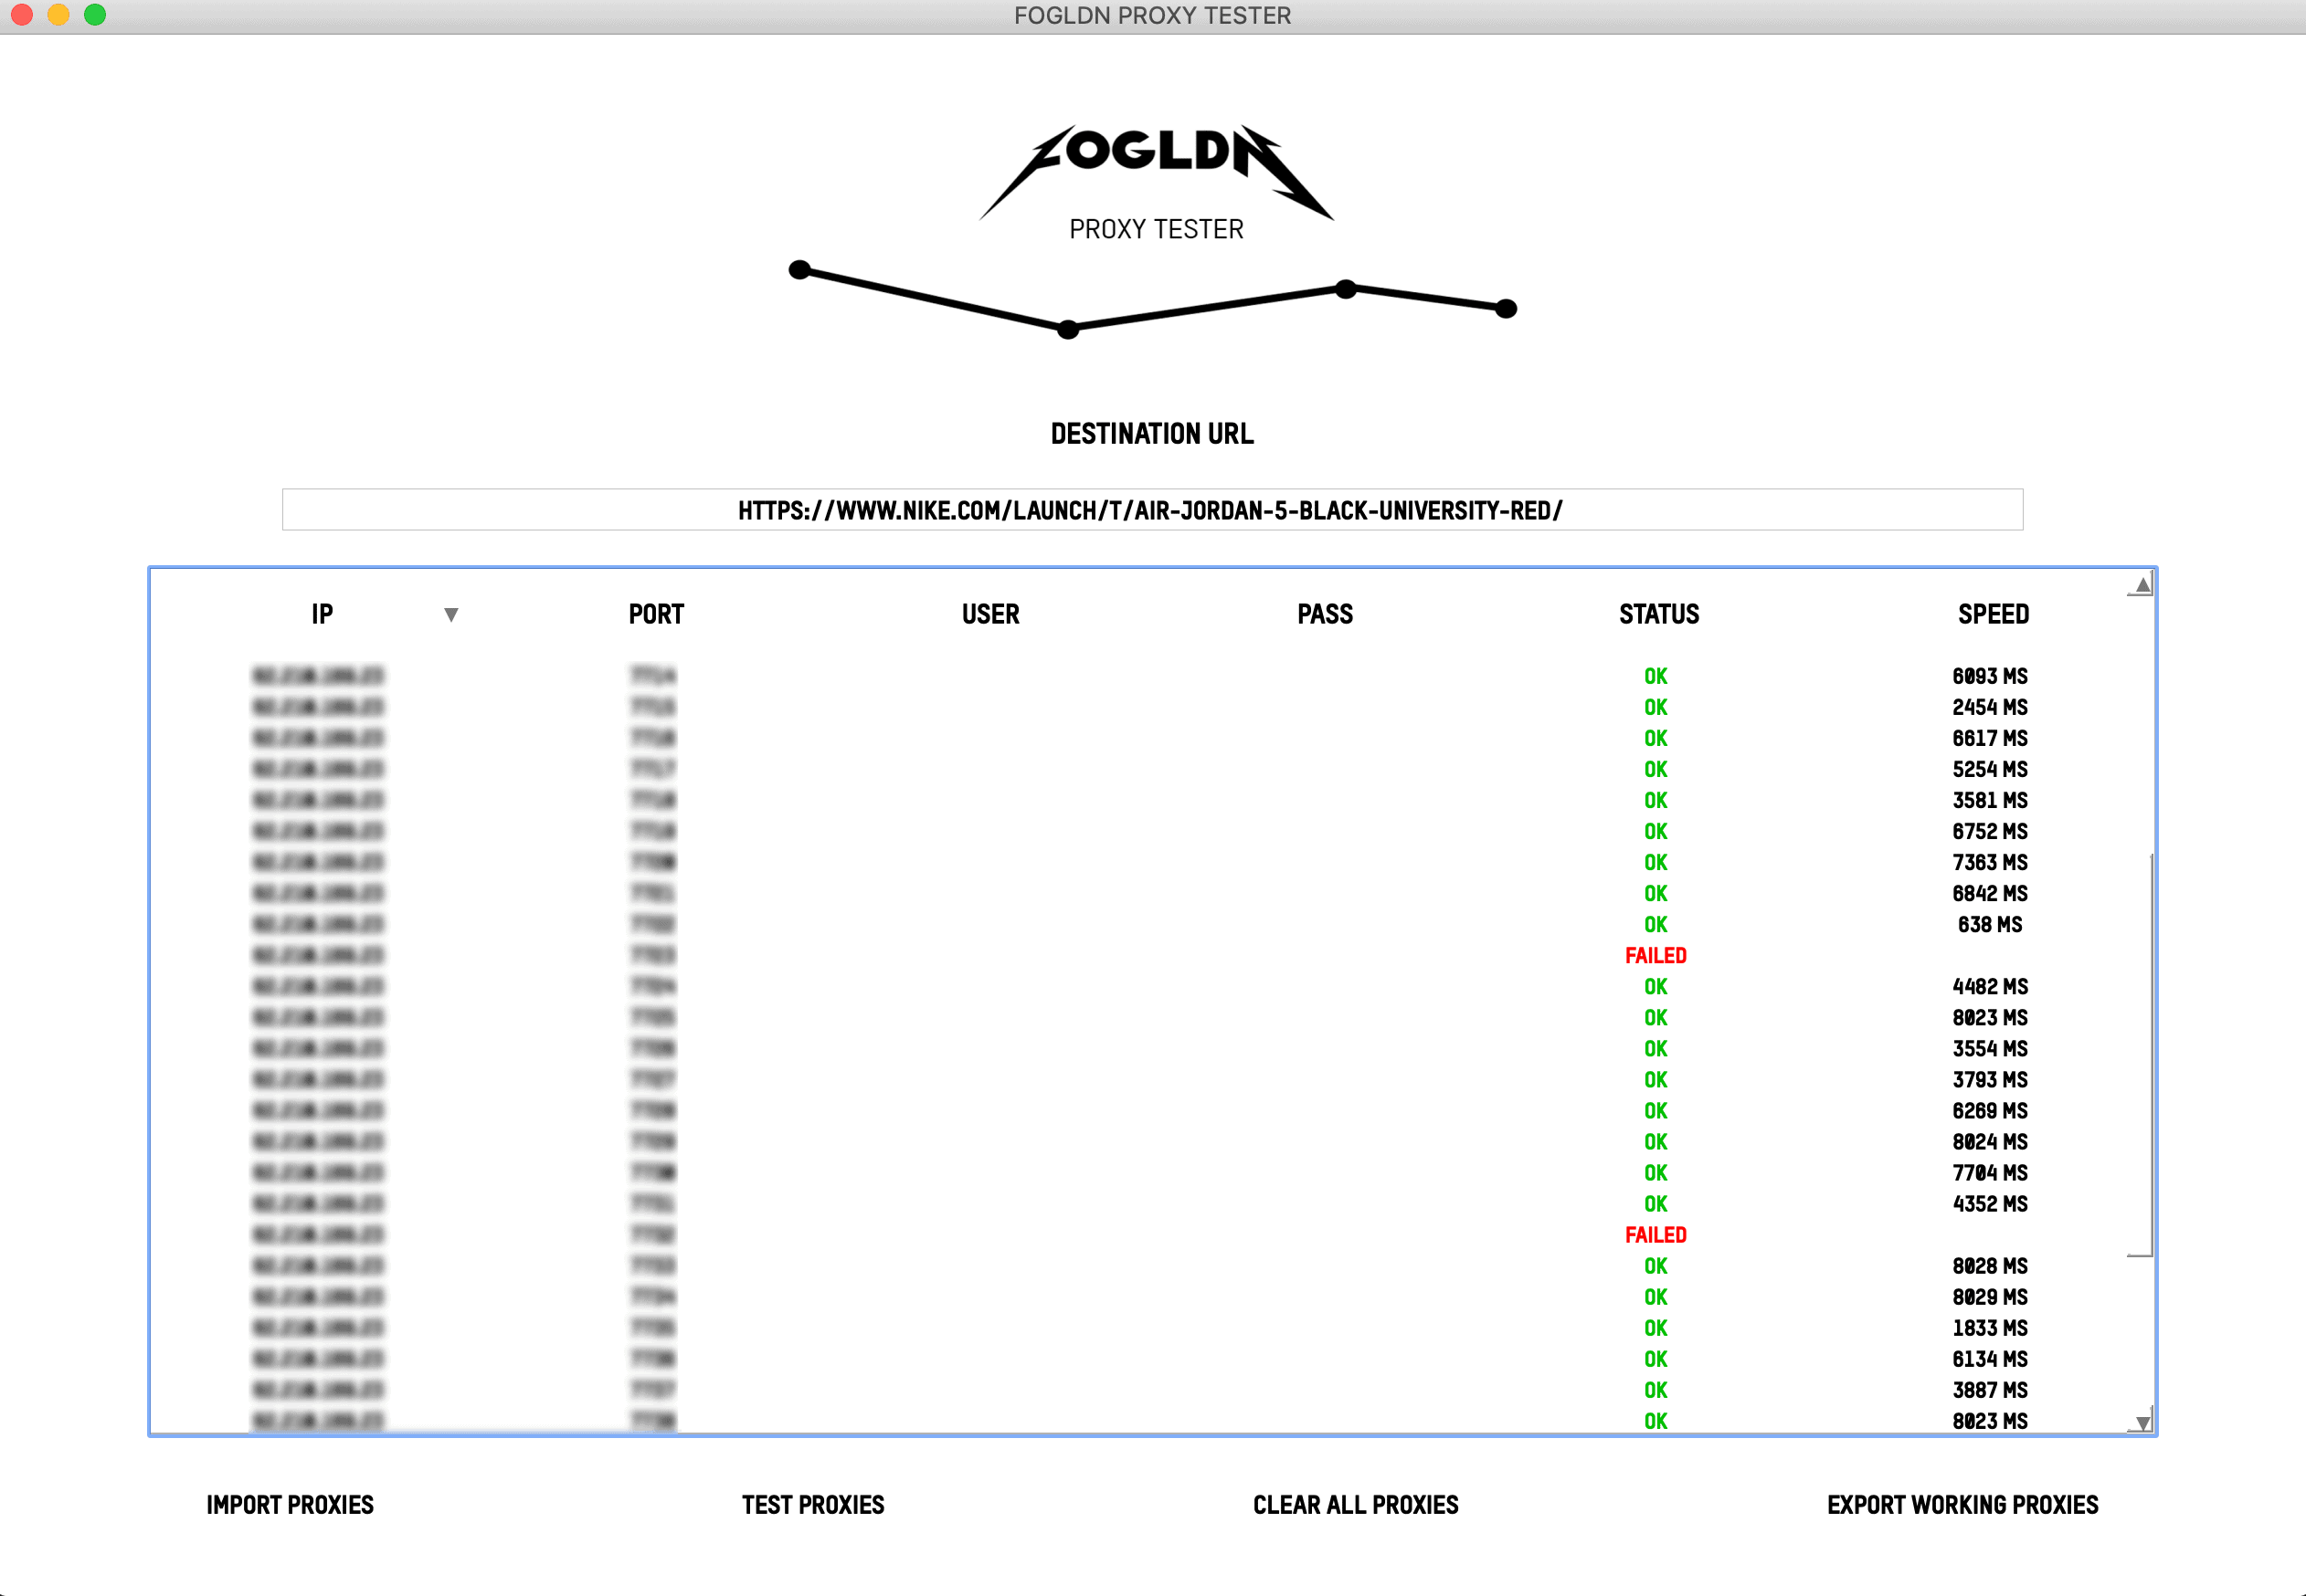The height and width of the screenshot is (1596, 2306).
Task: Select row with speed 3793 MS
Action: pos(1140,1080)
